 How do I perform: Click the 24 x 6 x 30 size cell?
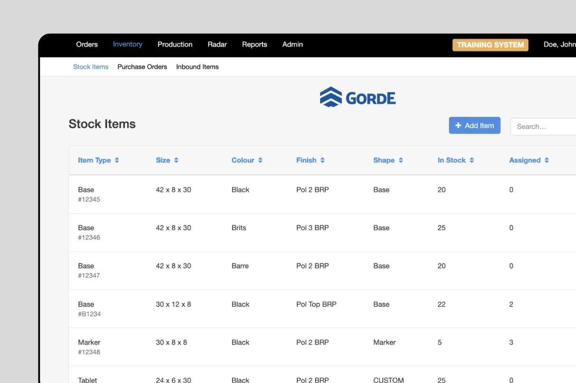point(173,380)
